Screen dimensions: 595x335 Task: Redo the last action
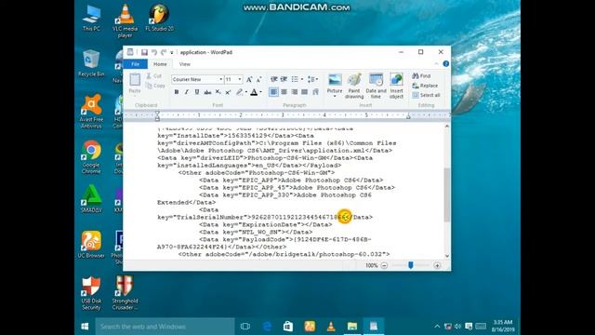[x=164, y=52]
